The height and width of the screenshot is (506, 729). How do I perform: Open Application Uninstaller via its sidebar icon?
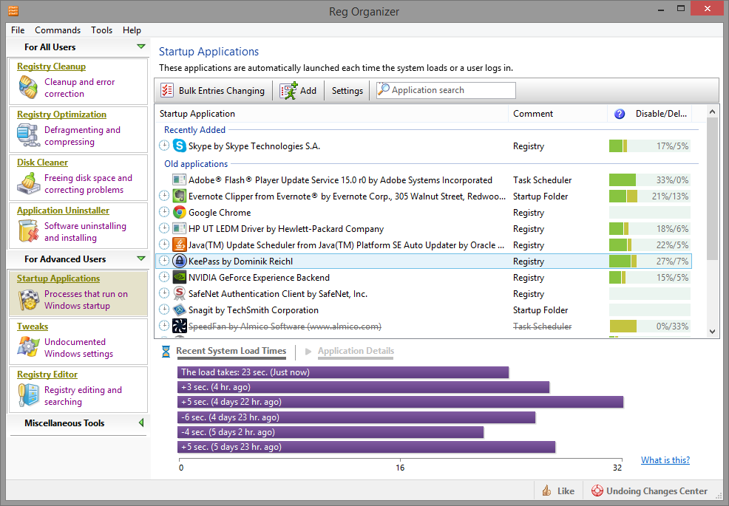[x=27, y=230]
